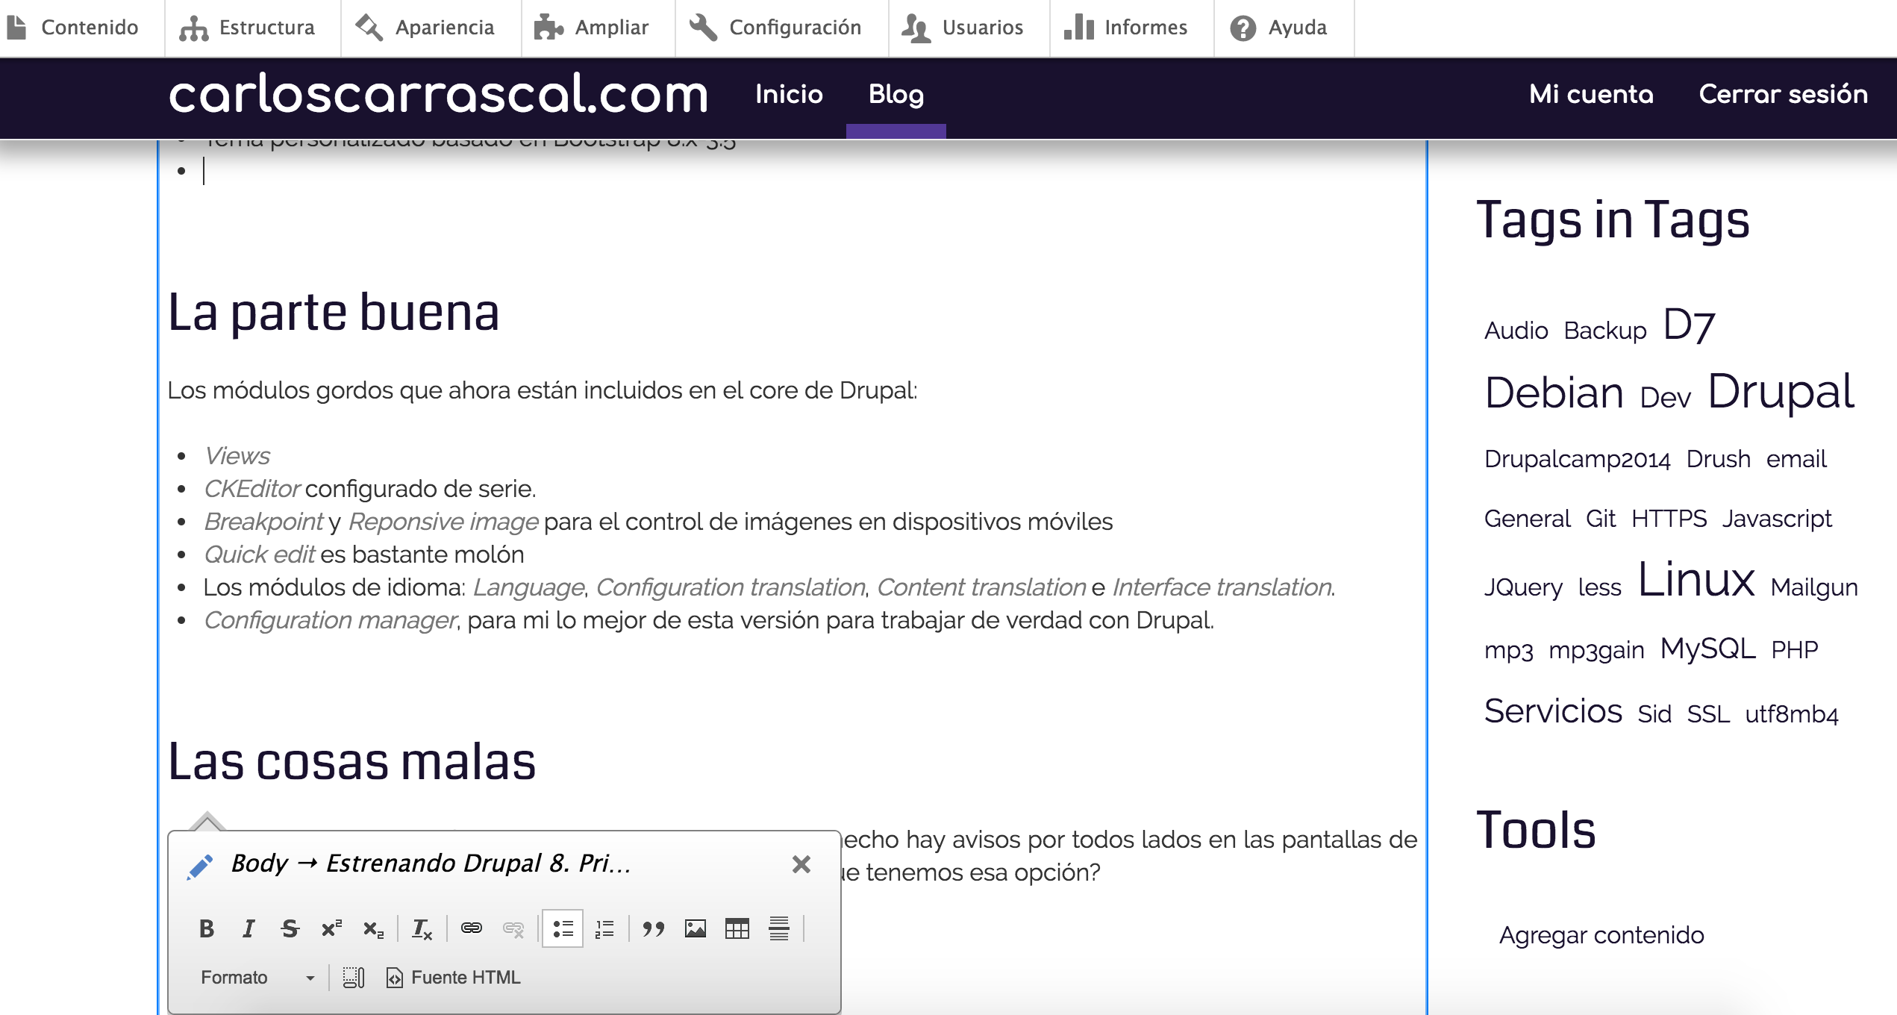Image resolution: width=1897 pixels, height=1015 pixels.
Task: Insert a link using the chain icon
Action: pyautogui.click(x=472, y=928)
